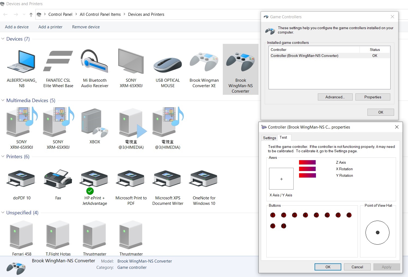The height and width of the screenshot is (277, 408).
Task: Click the Point of View Hat circle
Action: pyautogui.click(x=377, y=233)
